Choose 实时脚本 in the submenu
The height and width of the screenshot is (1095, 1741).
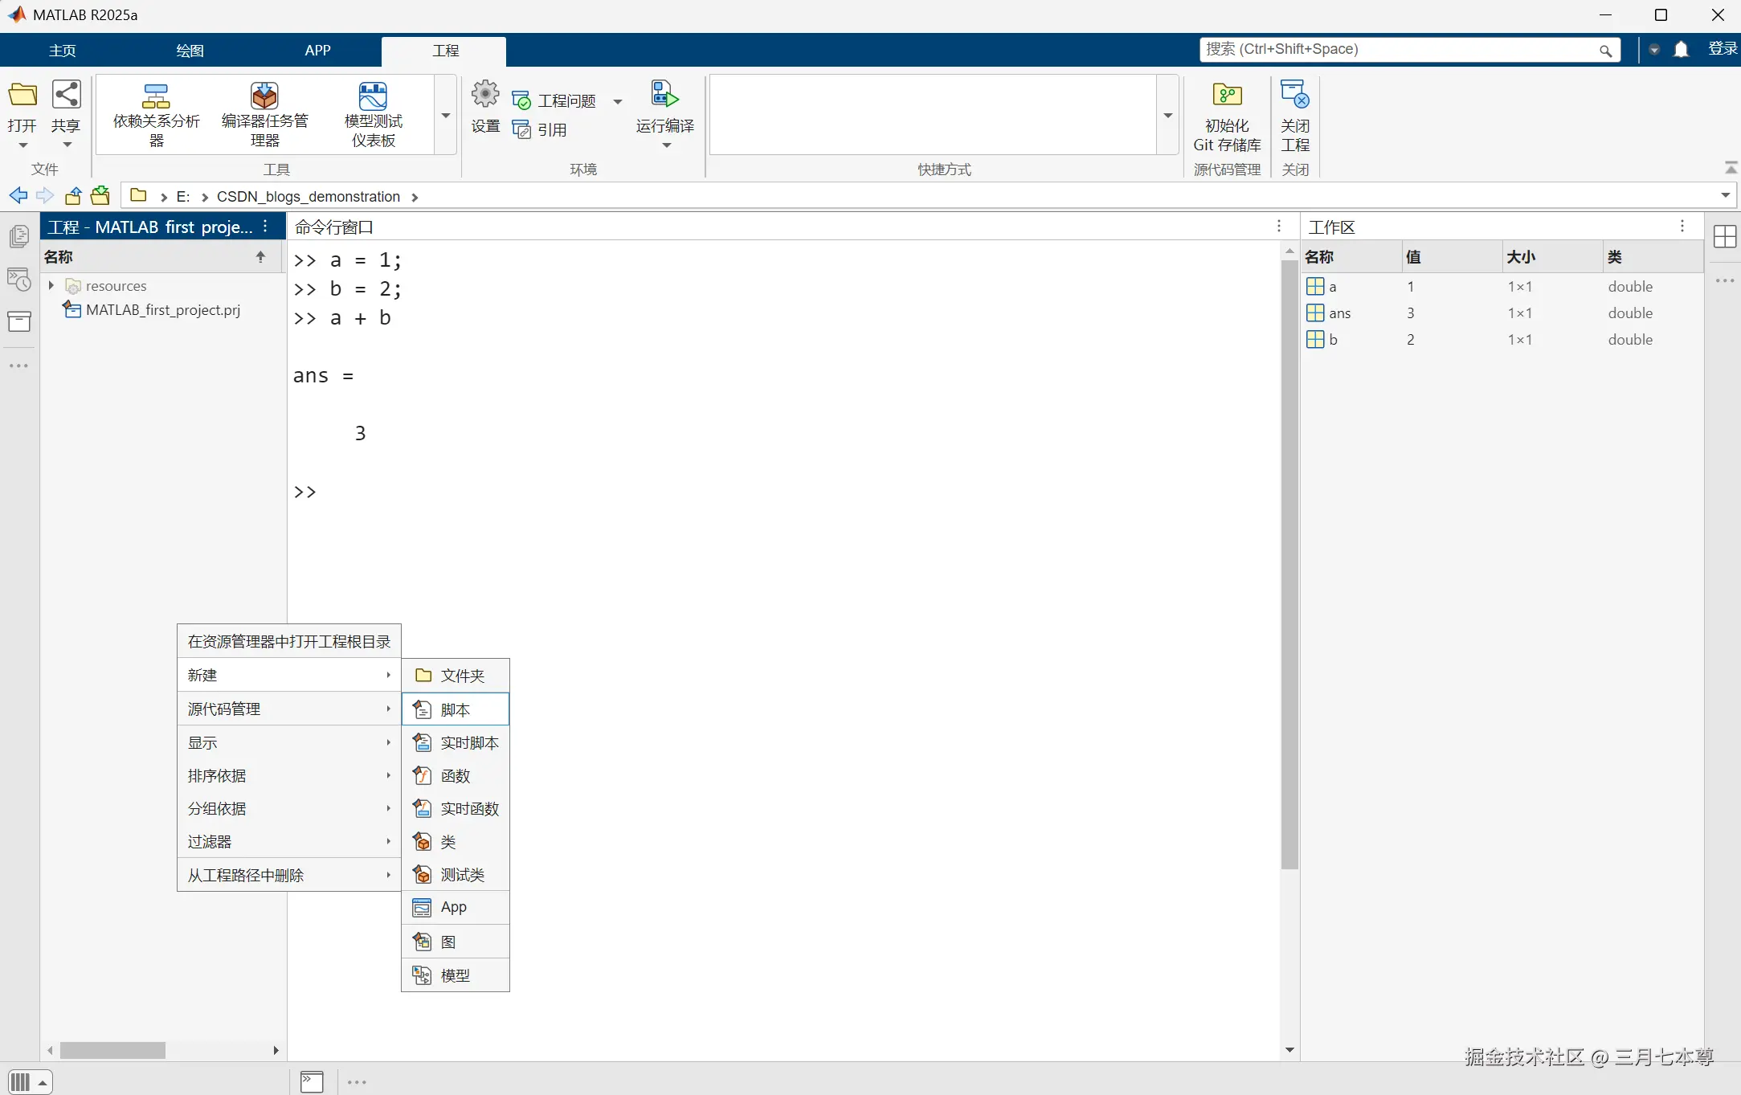click(x=468, y=743)
